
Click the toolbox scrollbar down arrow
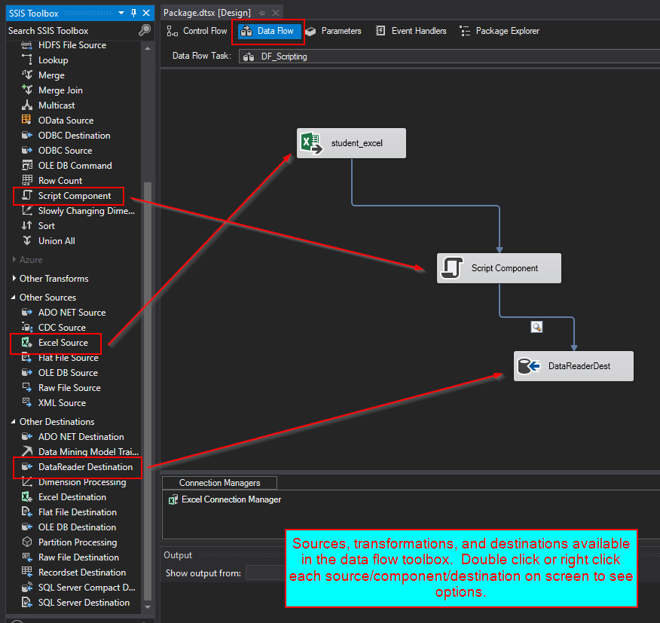[148, 607]
